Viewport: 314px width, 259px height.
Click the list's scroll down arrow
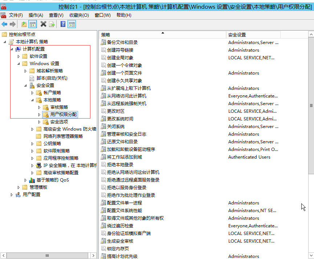click(311, 256)
